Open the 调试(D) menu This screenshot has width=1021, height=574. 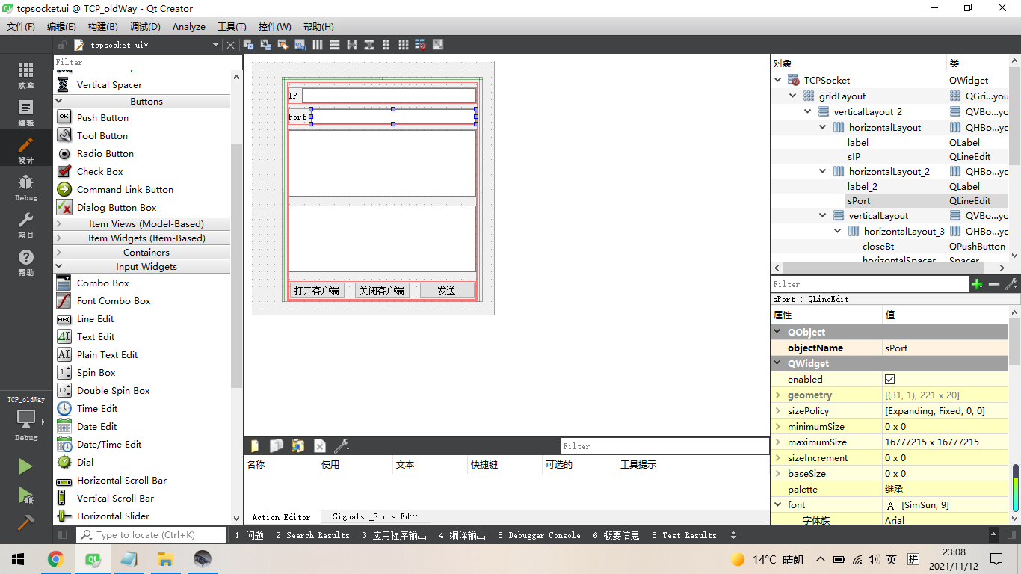pyautogui.click(x=145, y=26)
